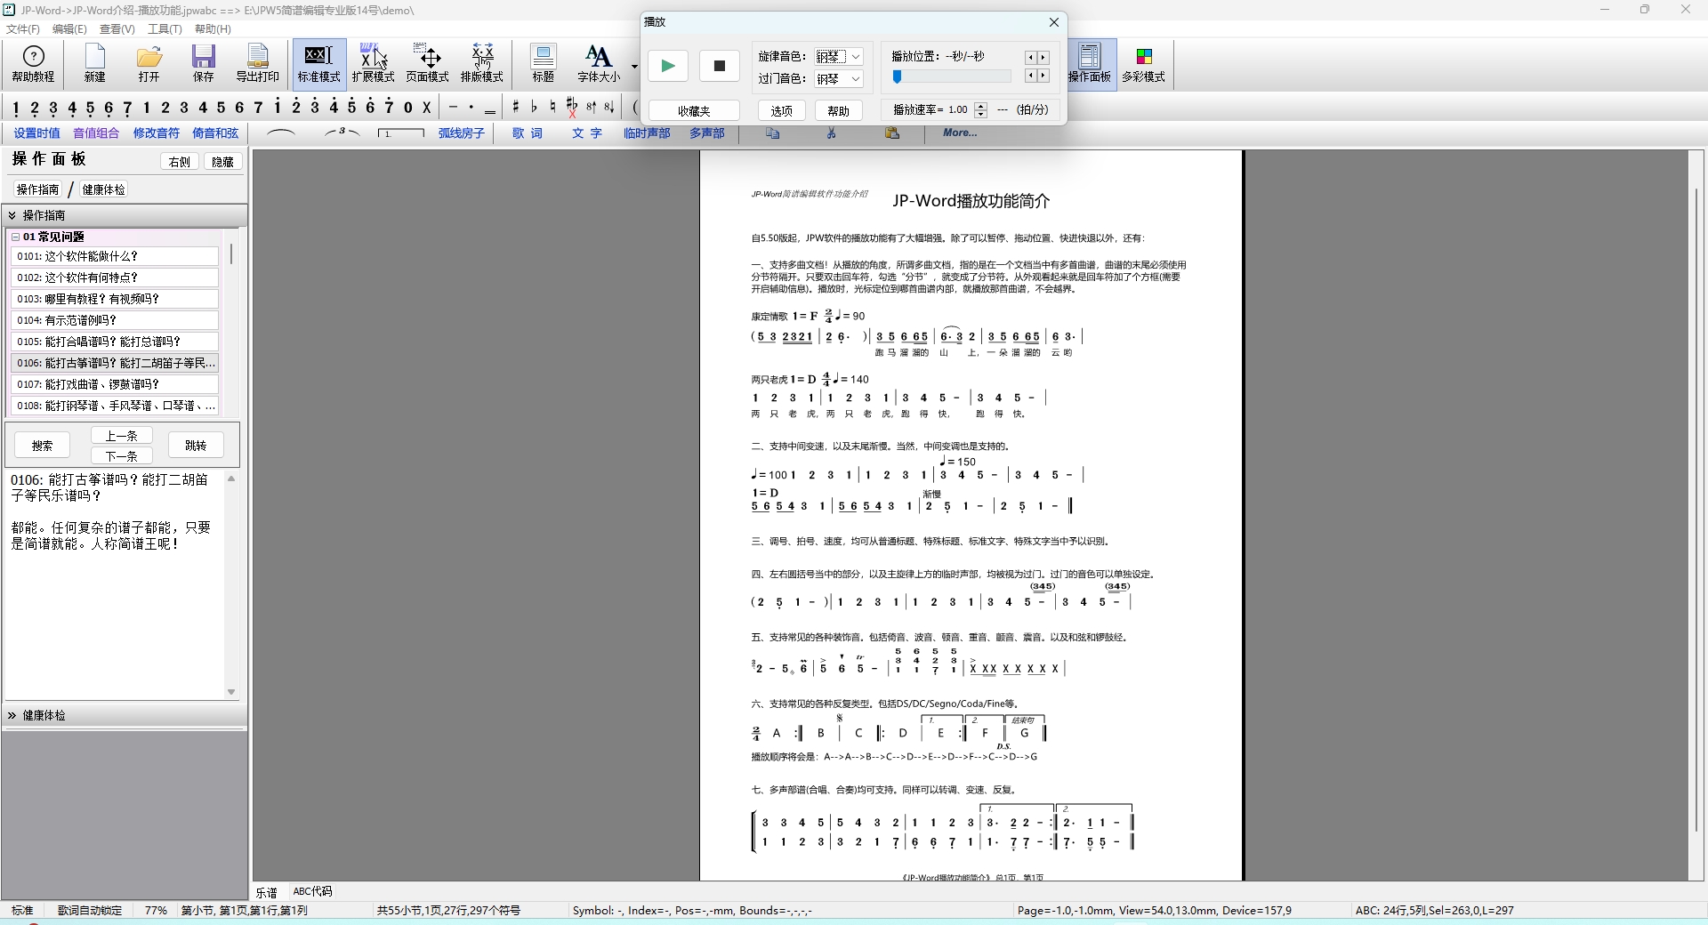Click the 设置时值 set duration link
The width and height of the screenshot is (1708, 925).
point(36,133)
